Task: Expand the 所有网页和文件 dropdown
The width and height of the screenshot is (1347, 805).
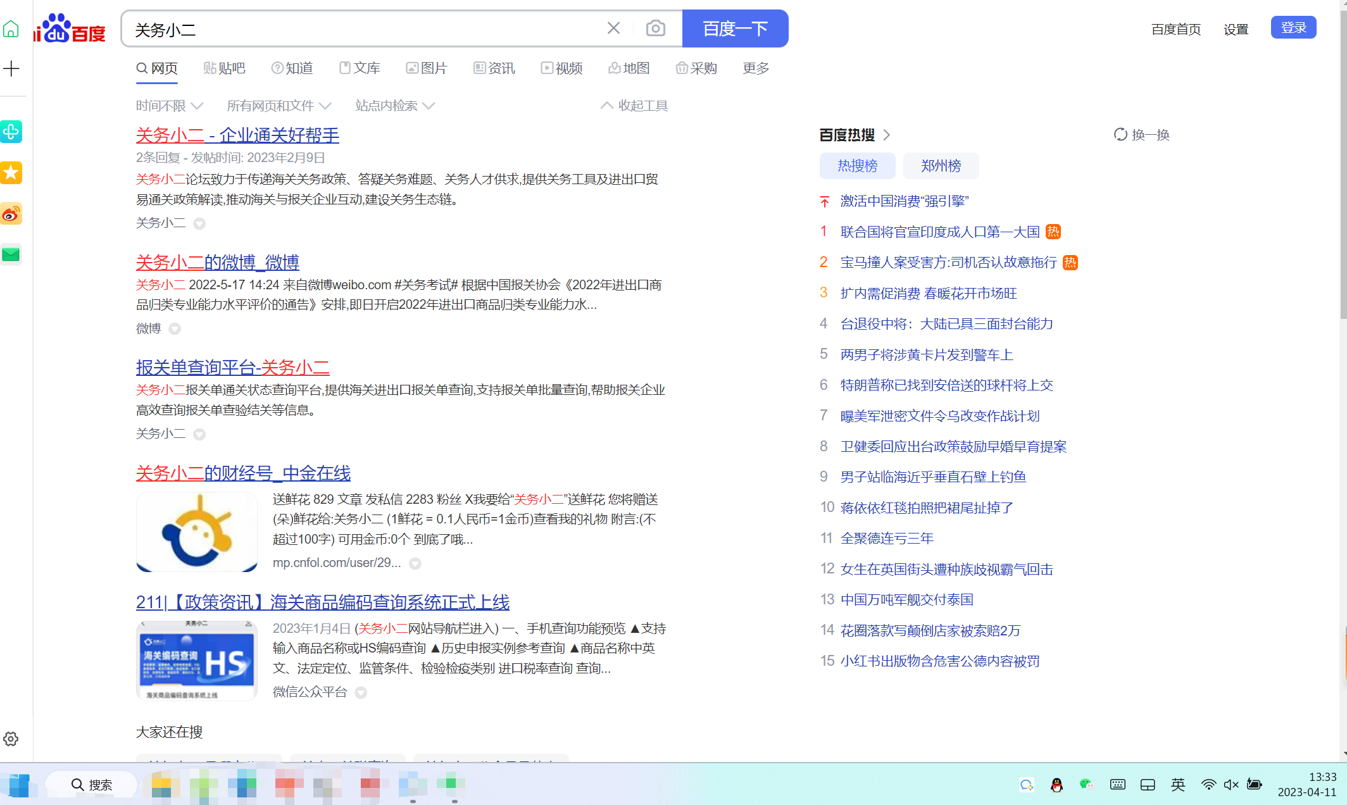Action: pos(279,106)
